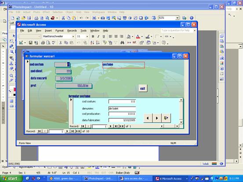The height and width of the screenshot is (182, 243).
Task: Sort records descending with Z-A icon
Action: pyautogui.click(x=98, y=43)
